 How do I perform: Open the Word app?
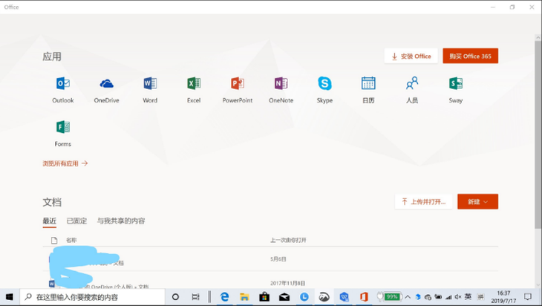(x=150, y=84)
